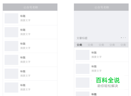Select the last 分类 tab

click(x=123, y=45)
